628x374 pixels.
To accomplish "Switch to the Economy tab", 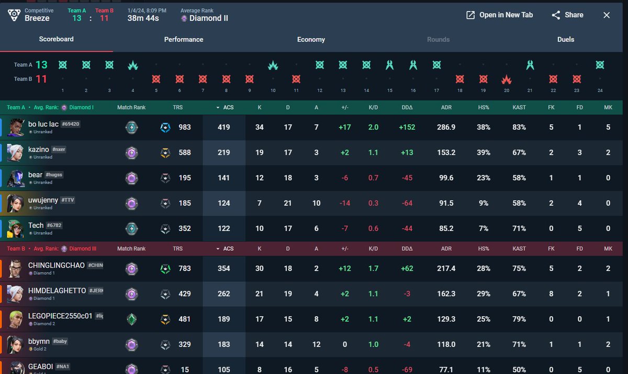I will click(311, 40).
